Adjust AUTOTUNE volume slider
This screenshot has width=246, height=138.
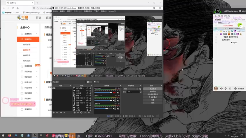pos(103,93)
